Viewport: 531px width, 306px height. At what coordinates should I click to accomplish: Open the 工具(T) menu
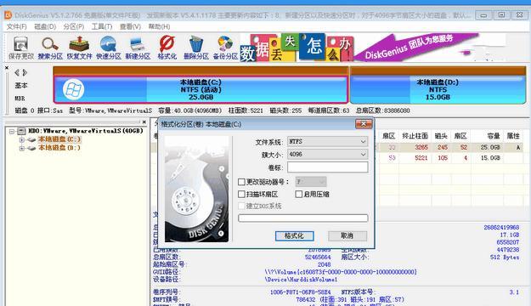102,26
